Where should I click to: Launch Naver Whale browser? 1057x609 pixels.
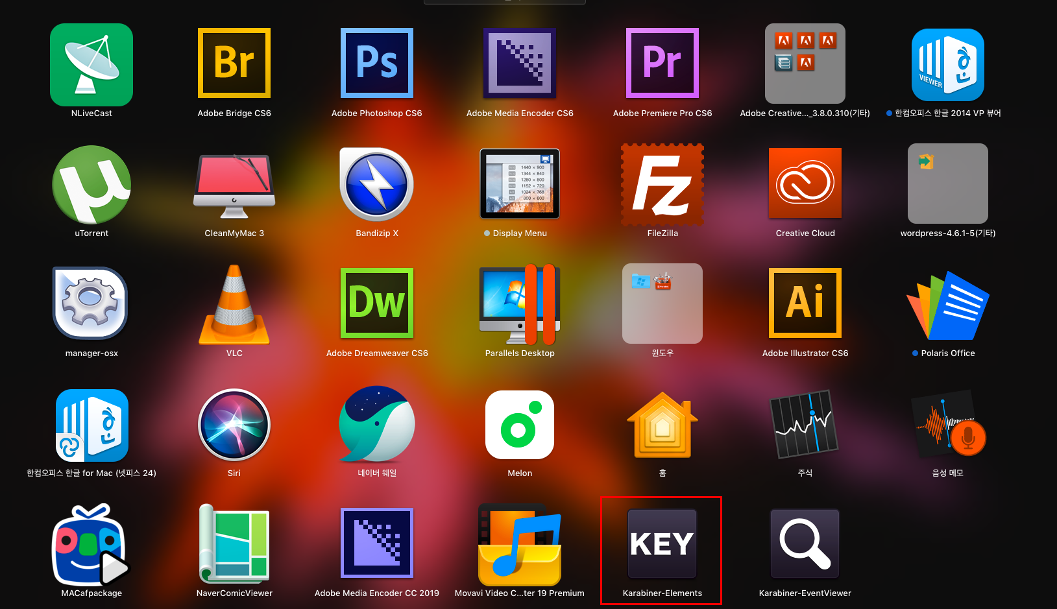coord(377,424)
